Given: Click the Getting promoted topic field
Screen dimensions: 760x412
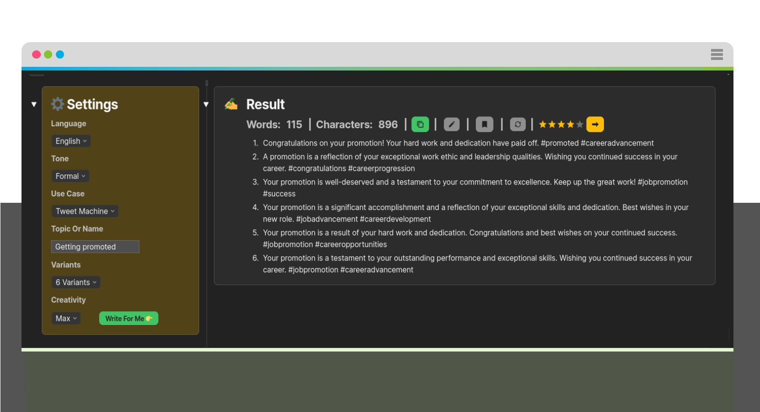Looking at the screenshot, I should [x=95, y=247].
